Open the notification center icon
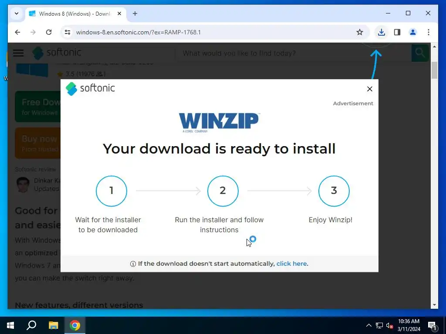The height and width of the screenshot is (334, 446). pyautogui.click(x=432, y=325)
